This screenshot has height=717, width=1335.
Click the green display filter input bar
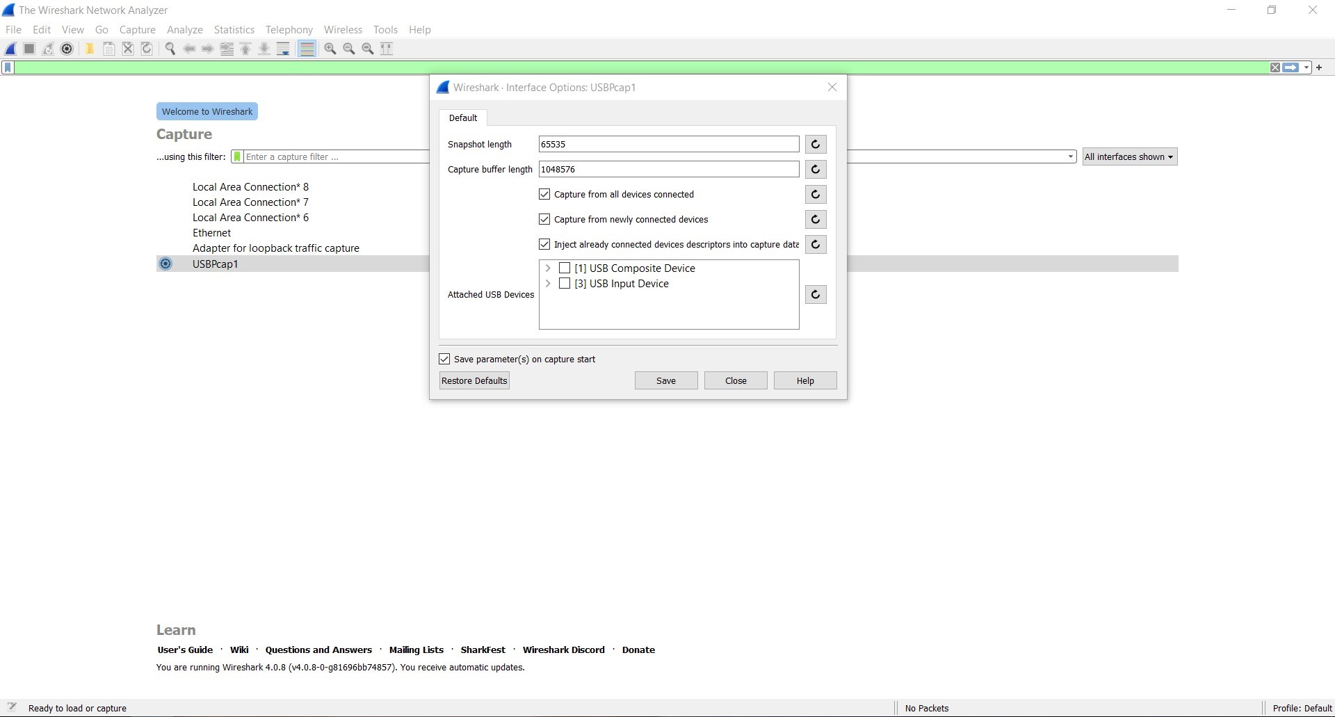641,67
